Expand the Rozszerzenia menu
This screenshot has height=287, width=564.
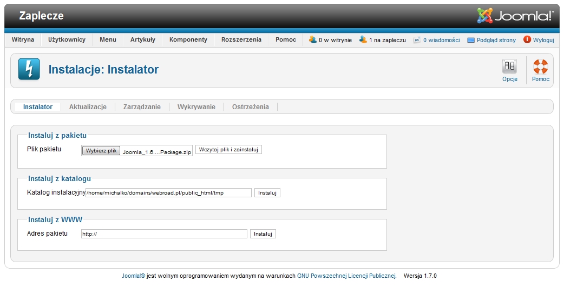tap(241, 39)
